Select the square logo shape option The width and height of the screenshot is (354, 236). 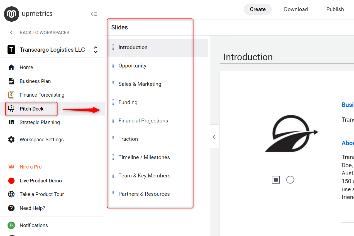point(276,180)
